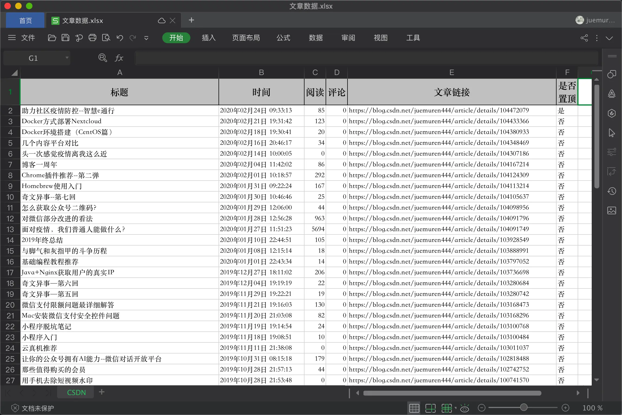This screenshot has height=415, width=622.
Task: Select the Format Painter brush icon
Action: (x=79, y=38)
